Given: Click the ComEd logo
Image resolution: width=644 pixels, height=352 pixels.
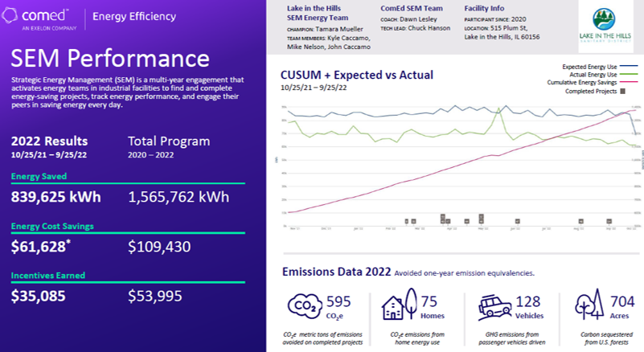Looking at the screenshot, I should click(39, 18).
